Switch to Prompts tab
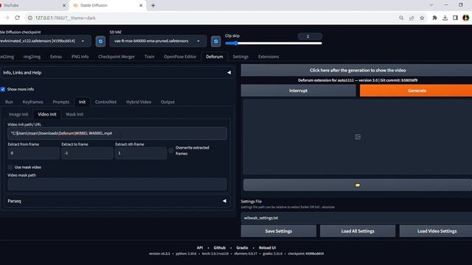This screenshot has height=265, width=472. pos(61,102)
